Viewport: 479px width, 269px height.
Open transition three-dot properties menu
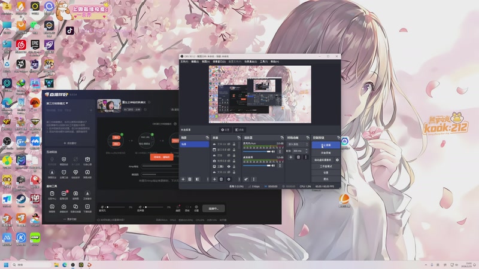click(305, 157)
